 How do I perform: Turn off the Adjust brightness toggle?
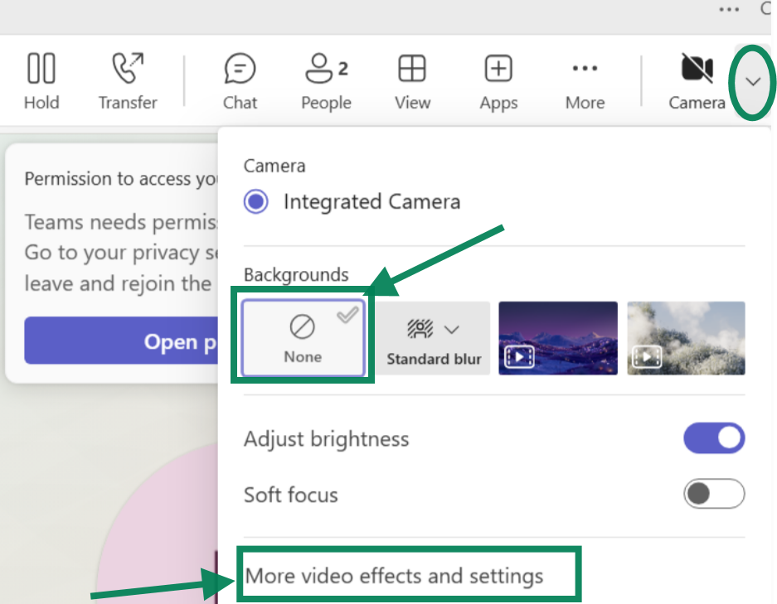point(714,438)
